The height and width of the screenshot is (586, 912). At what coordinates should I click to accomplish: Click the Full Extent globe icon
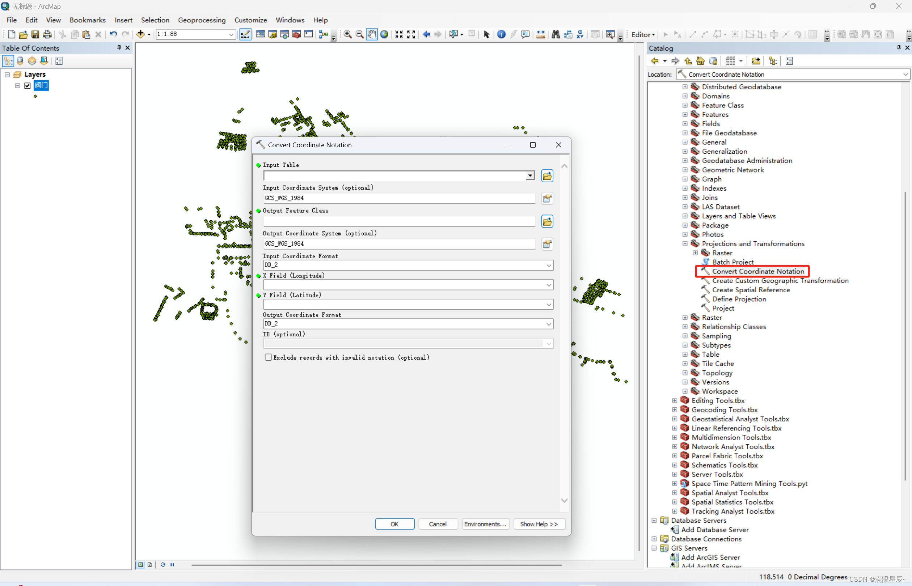tap(384, 34)
